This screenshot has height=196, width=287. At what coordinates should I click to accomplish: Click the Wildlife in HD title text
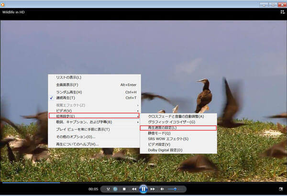pyautogui.click(x=13, y=12)
